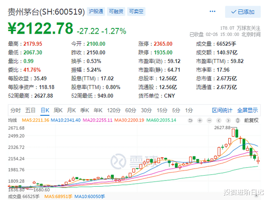Click the MA5:2211.36 moving average label

point(36,120)
